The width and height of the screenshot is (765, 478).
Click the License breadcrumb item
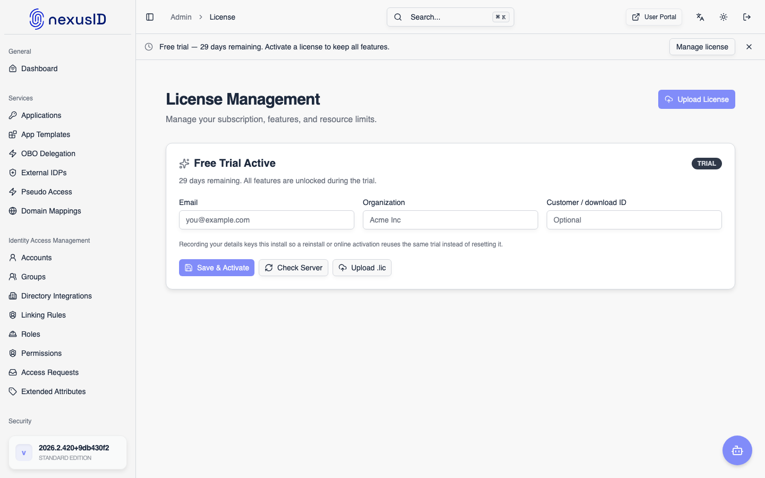pyautogui.click(x=222, y=17)
